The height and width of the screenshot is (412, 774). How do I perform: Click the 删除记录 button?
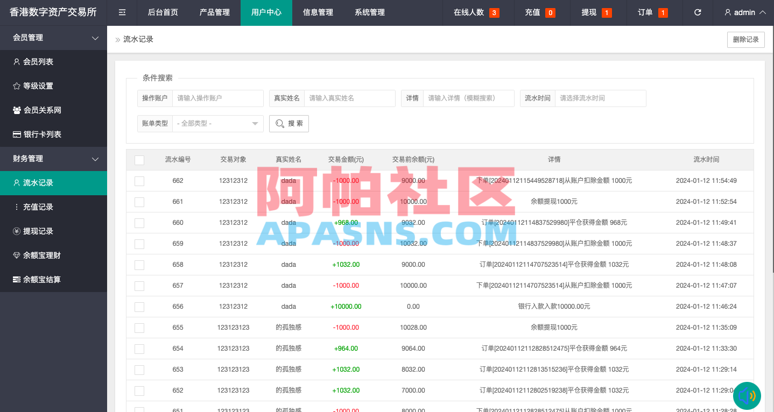click(746, 39)
